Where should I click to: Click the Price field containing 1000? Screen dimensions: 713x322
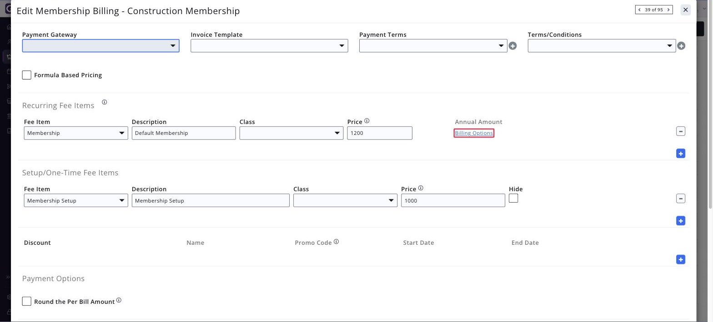coord(453,200)
